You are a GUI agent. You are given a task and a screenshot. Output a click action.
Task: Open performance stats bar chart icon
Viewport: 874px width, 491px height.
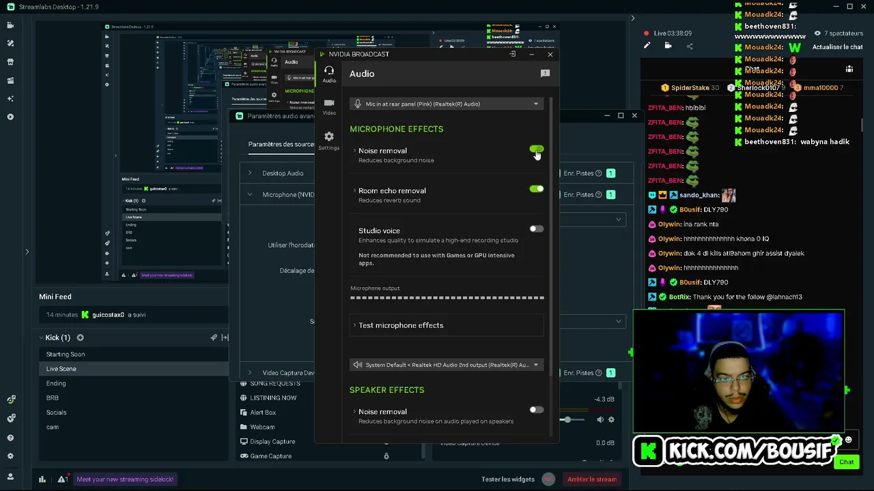coord(42,479)
